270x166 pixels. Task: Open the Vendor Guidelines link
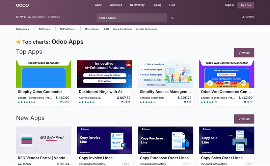[146, 29]
